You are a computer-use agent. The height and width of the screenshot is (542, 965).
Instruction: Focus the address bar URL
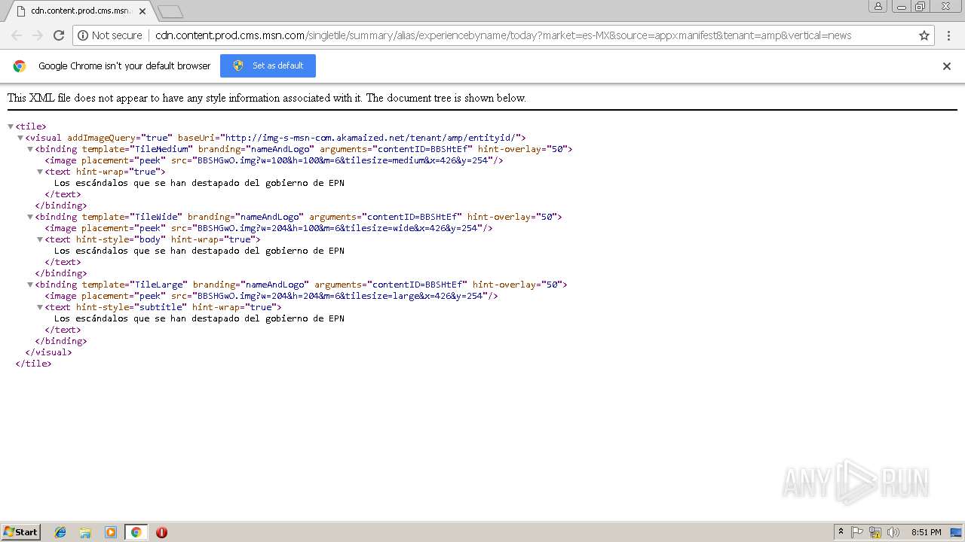pos(504,35)
